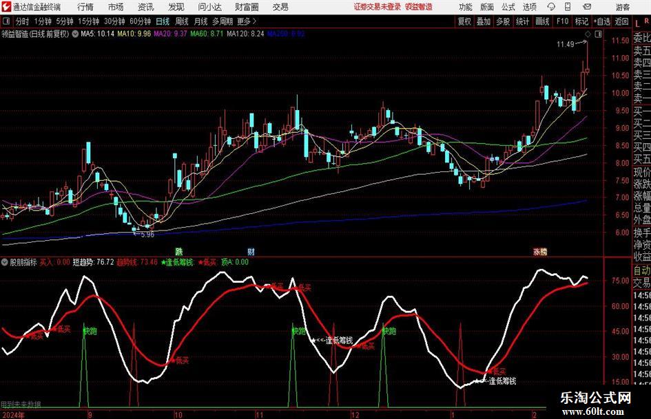Click the MA120: 8.24 label
651x419 pixels.
tap(245, 34)
